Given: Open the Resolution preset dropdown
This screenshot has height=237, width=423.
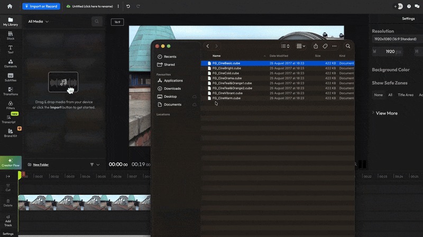Looking at the screenshot, I should tap(397, 39).
